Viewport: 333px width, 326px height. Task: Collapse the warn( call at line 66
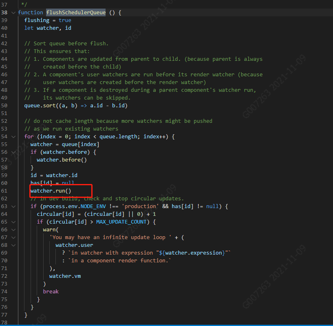click(x=13, y=230)
